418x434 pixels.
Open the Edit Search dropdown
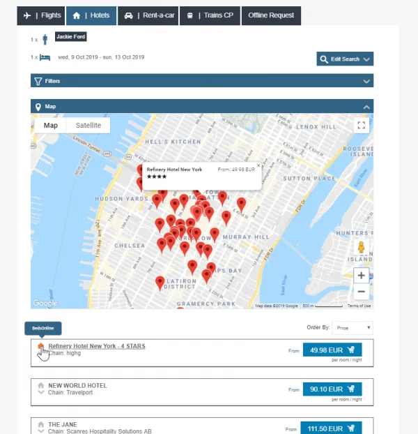point(345,59)
